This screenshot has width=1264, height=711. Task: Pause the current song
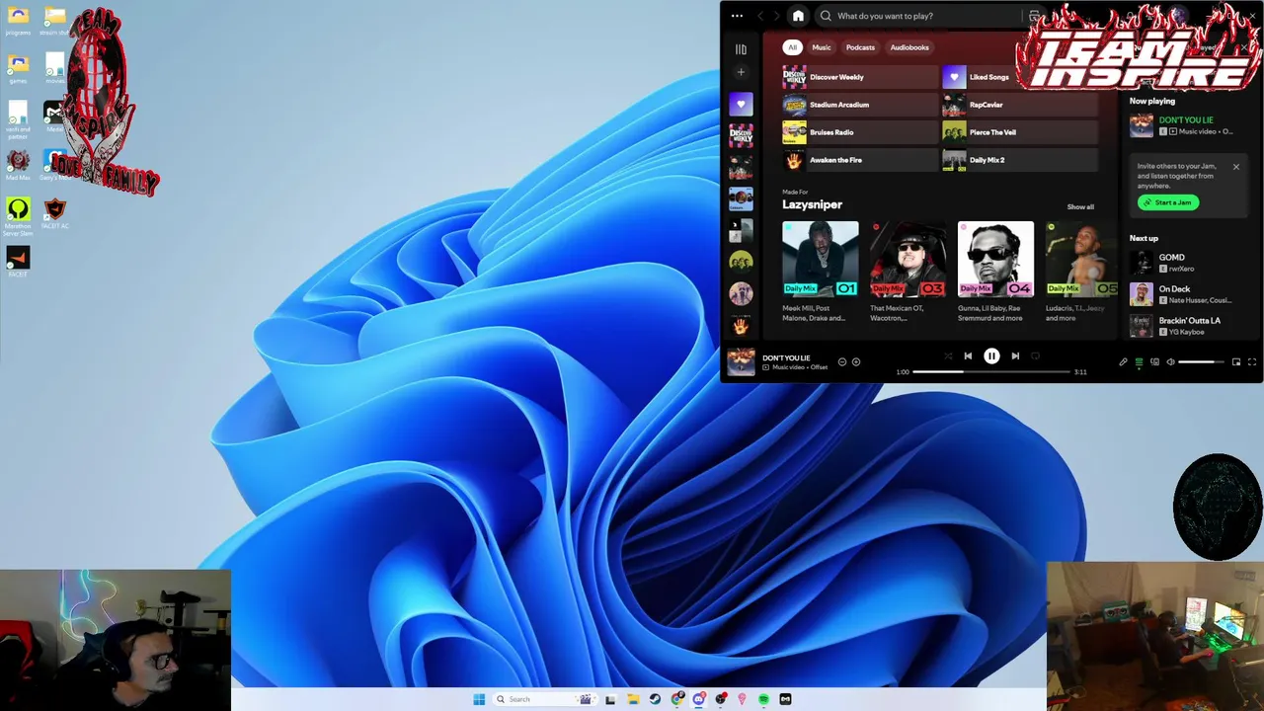tap(991, 355)
